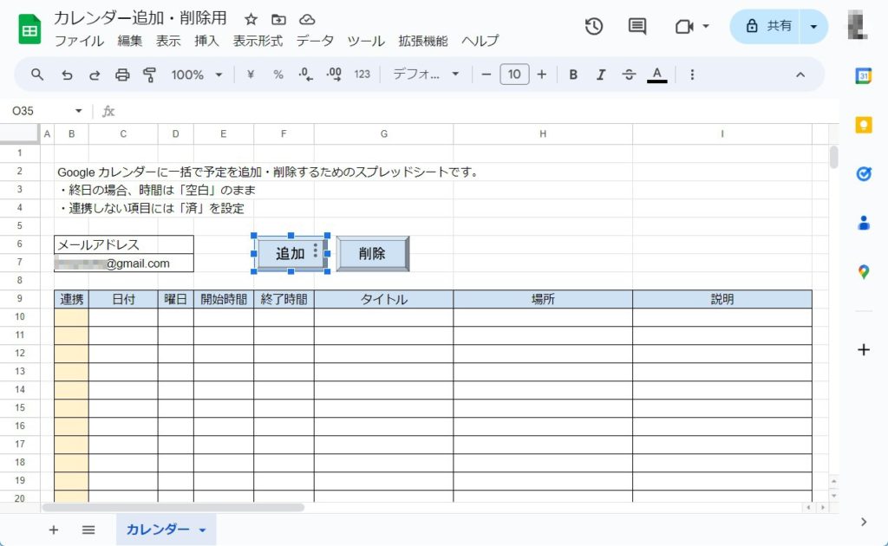
Task: Open the データ menu
Action: [315, 41]
